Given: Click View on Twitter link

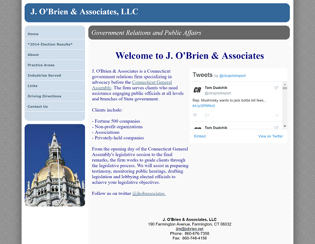Looking at the screenshot, I should [270, 136].
